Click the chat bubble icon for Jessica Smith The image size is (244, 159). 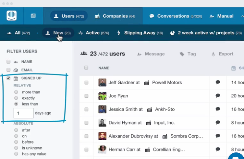click(x=218, y=109)
